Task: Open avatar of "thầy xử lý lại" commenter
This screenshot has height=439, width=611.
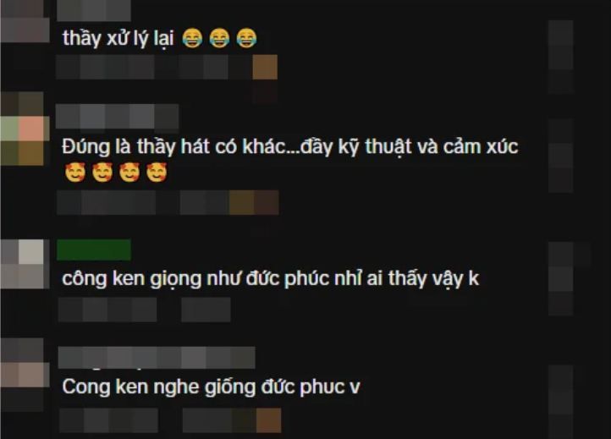Action: [25, 21]
